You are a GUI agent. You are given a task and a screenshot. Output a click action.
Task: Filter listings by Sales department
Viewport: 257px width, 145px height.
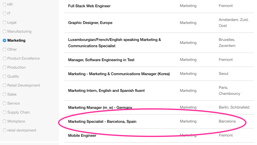coord(4,94)
